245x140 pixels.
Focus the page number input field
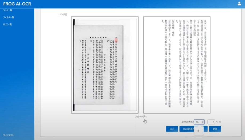[211, 122]
